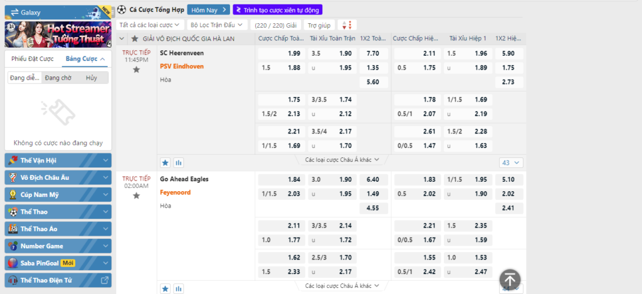The width and height of the screenshot is (642, 294).
Task: Click the soccer ball icon beside Cá Cược Tổng Hợp
Action: click(x=121, y=10)
